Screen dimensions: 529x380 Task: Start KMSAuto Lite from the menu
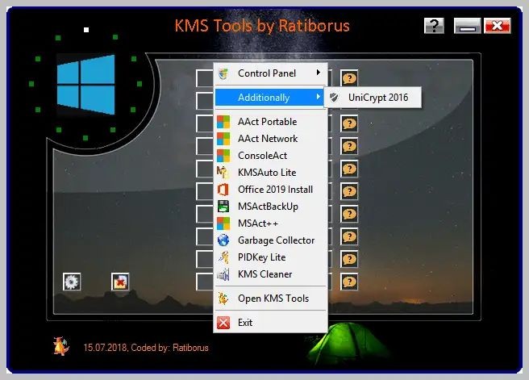tap(266, 173)
